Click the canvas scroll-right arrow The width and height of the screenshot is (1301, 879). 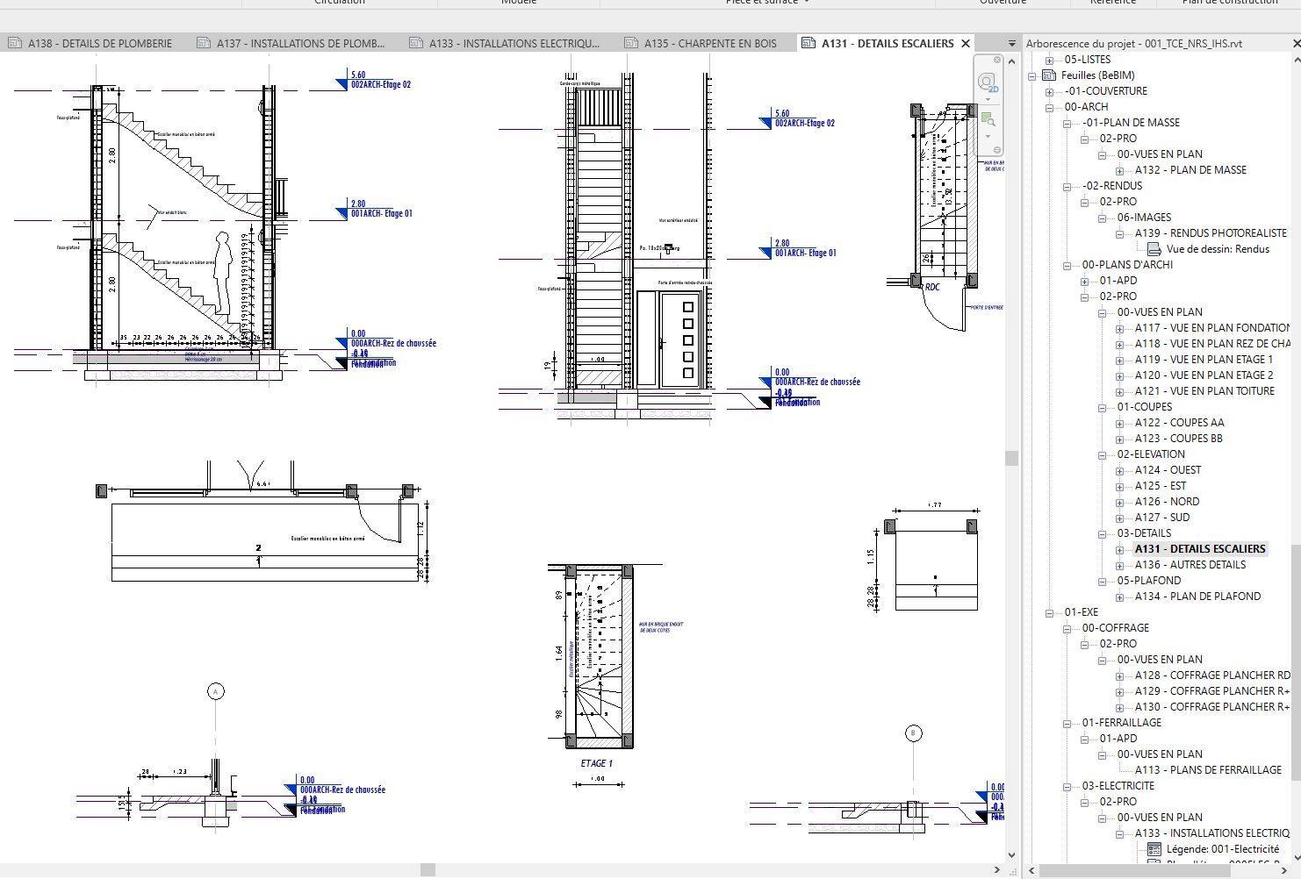pos(996,869)
